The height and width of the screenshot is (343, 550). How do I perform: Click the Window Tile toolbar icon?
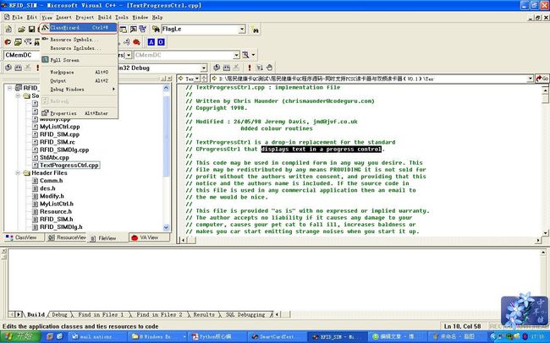[x=142, y=30]
